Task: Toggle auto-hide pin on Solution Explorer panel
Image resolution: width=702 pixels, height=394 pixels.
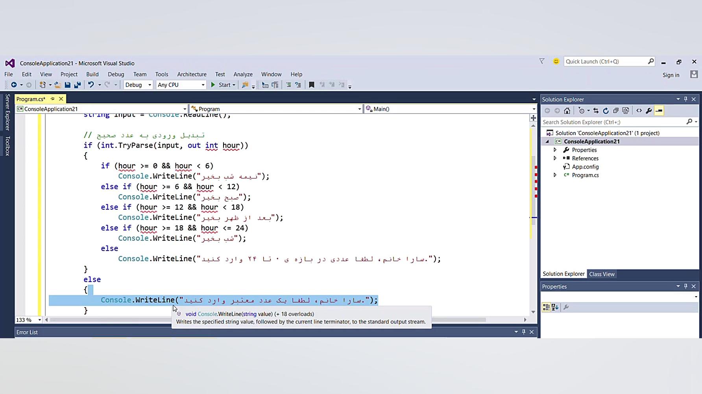Action: pyautogui.click(x=685, y=99)
